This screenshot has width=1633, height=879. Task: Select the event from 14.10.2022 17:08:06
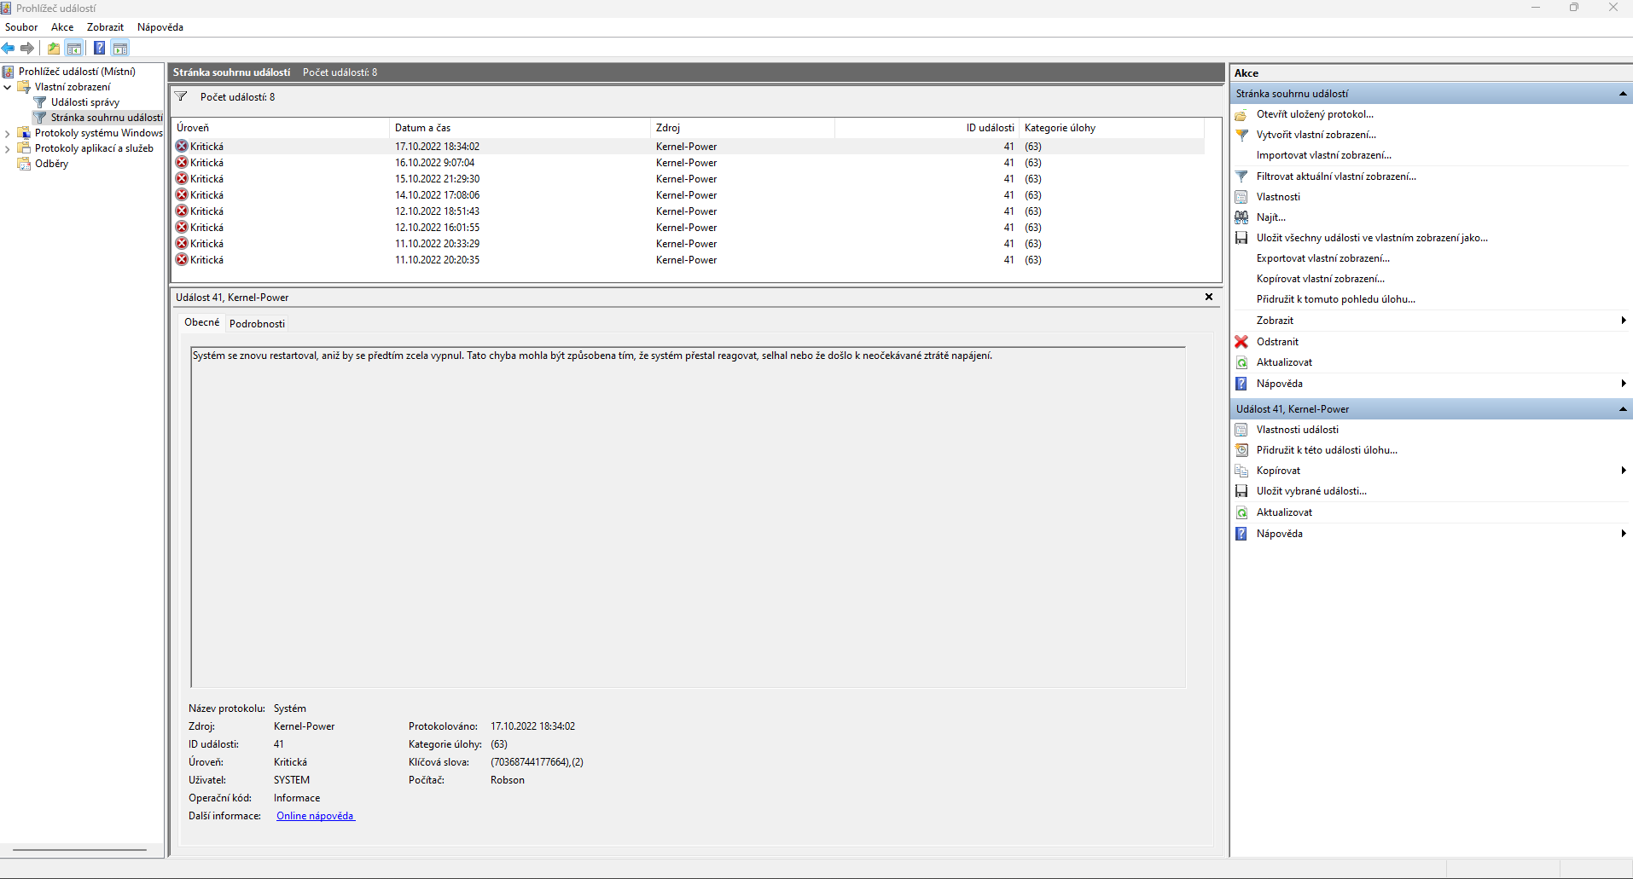[437, 195]
